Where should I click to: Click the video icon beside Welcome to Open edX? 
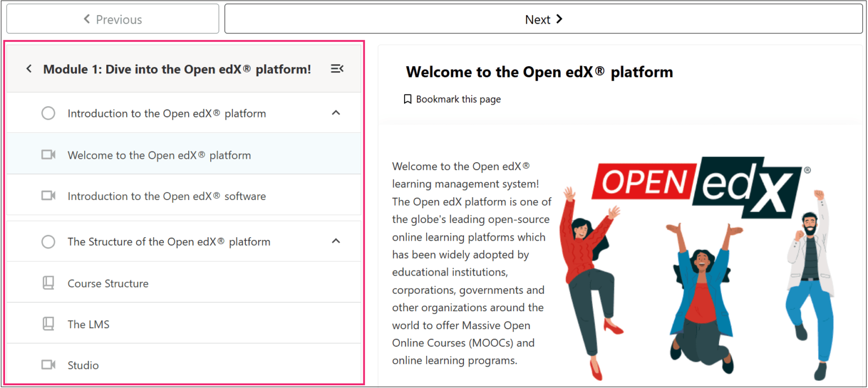pos(49,154)
